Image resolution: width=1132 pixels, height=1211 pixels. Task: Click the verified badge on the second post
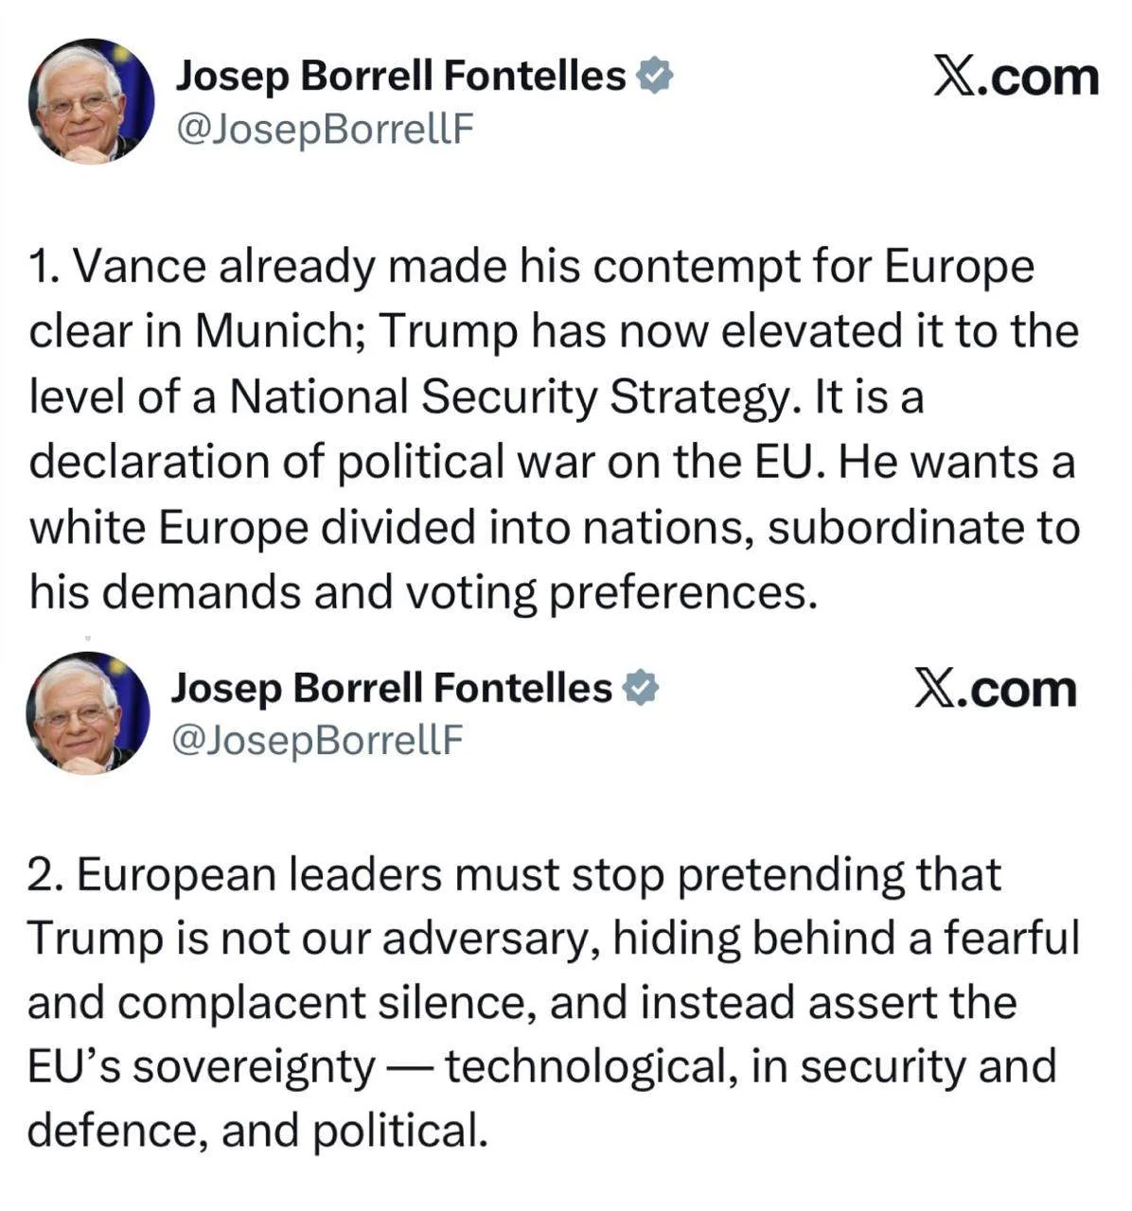coord(640,689)
